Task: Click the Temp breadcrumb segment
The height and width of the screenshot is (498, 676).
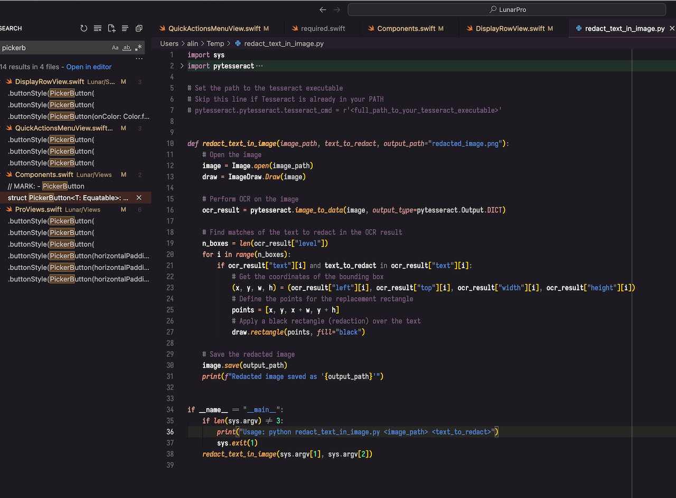Action: (x=215, y=44)
